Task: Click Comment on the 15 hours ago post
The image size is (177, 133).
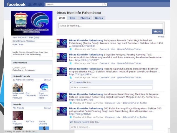Action: [x=104, y=63]
